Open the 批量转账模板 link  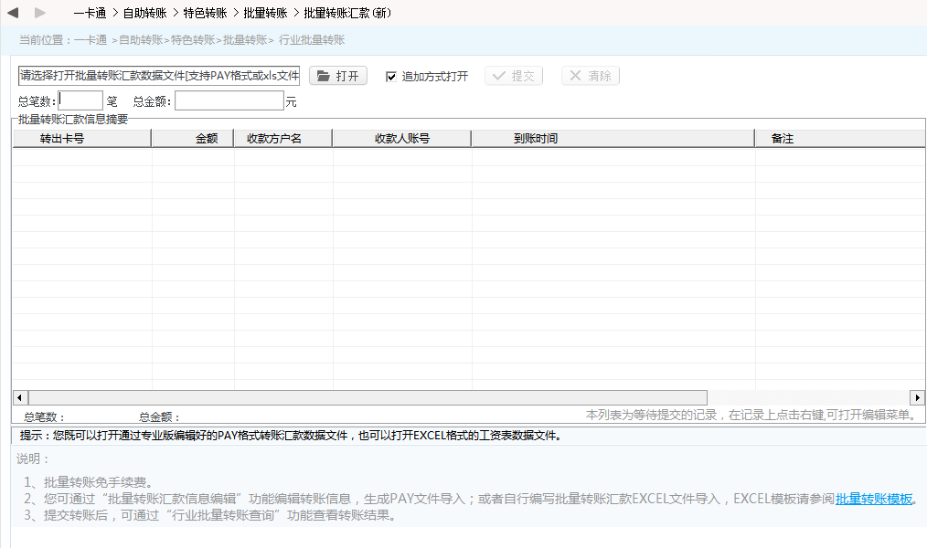coord(874,499)
